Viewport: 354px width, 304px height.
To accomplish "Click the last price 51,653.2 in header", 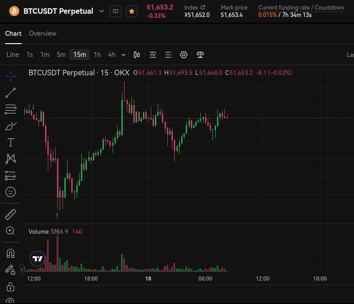I will (160, 7).
